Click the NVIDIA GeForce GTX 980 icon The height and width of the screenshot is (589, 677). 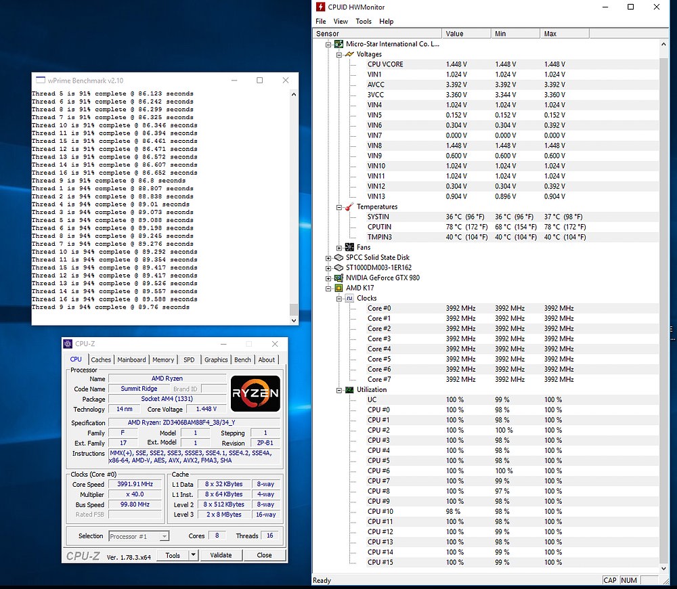pyautogui.click(x=339, y=278)
